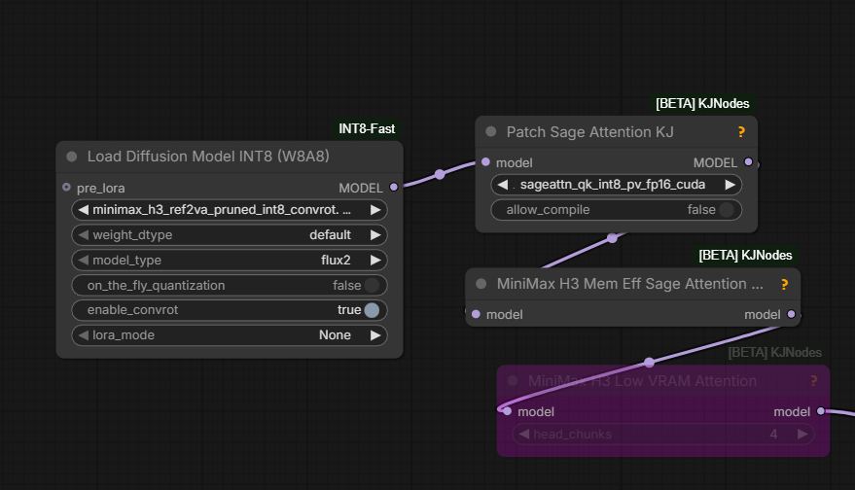Click the link midpoint above MiniMax H3 Low VRAM Attention node
Screen dimensions: 855x490
[x=649, y=362]
